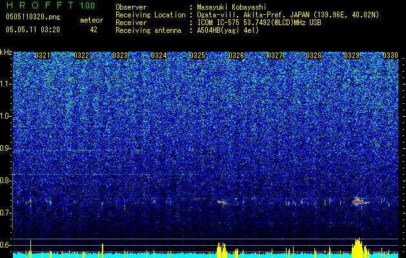
Task: Click the small red echo below 0323
Action: coord(102,203)
